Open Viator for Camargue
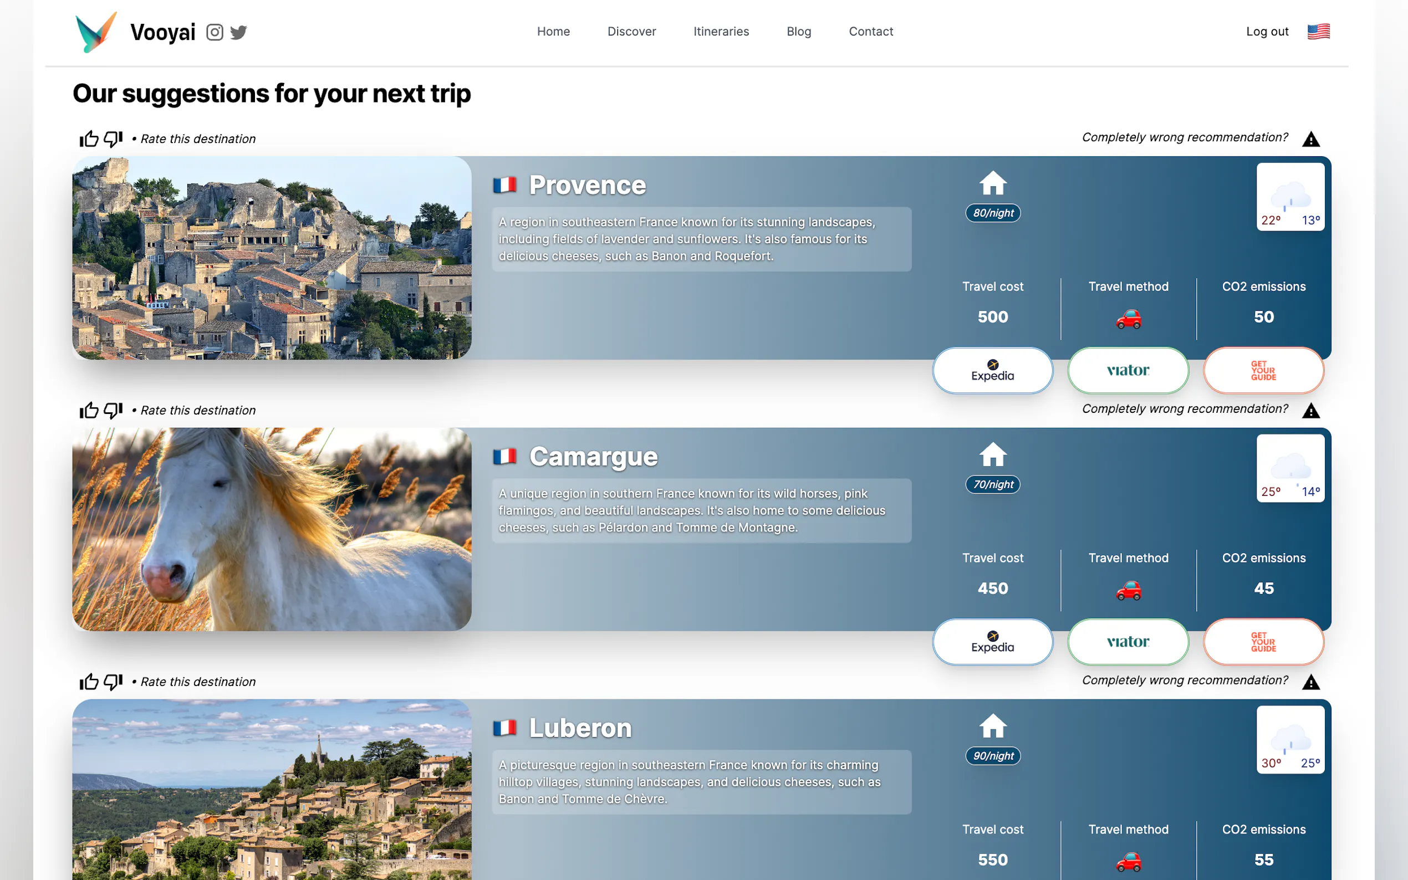The width and height of the screenshot is (1408, 880). click(1128, 642)
